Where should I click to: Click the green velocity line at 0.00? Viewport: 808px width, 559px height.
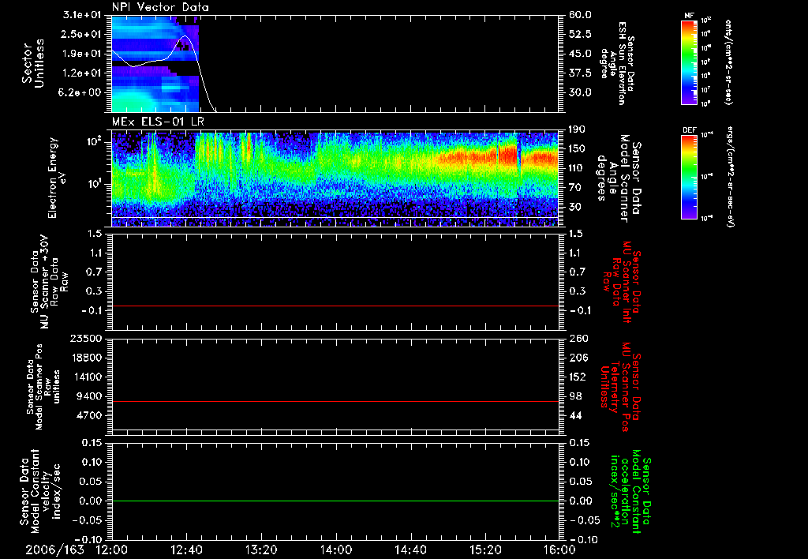(335, 501)
